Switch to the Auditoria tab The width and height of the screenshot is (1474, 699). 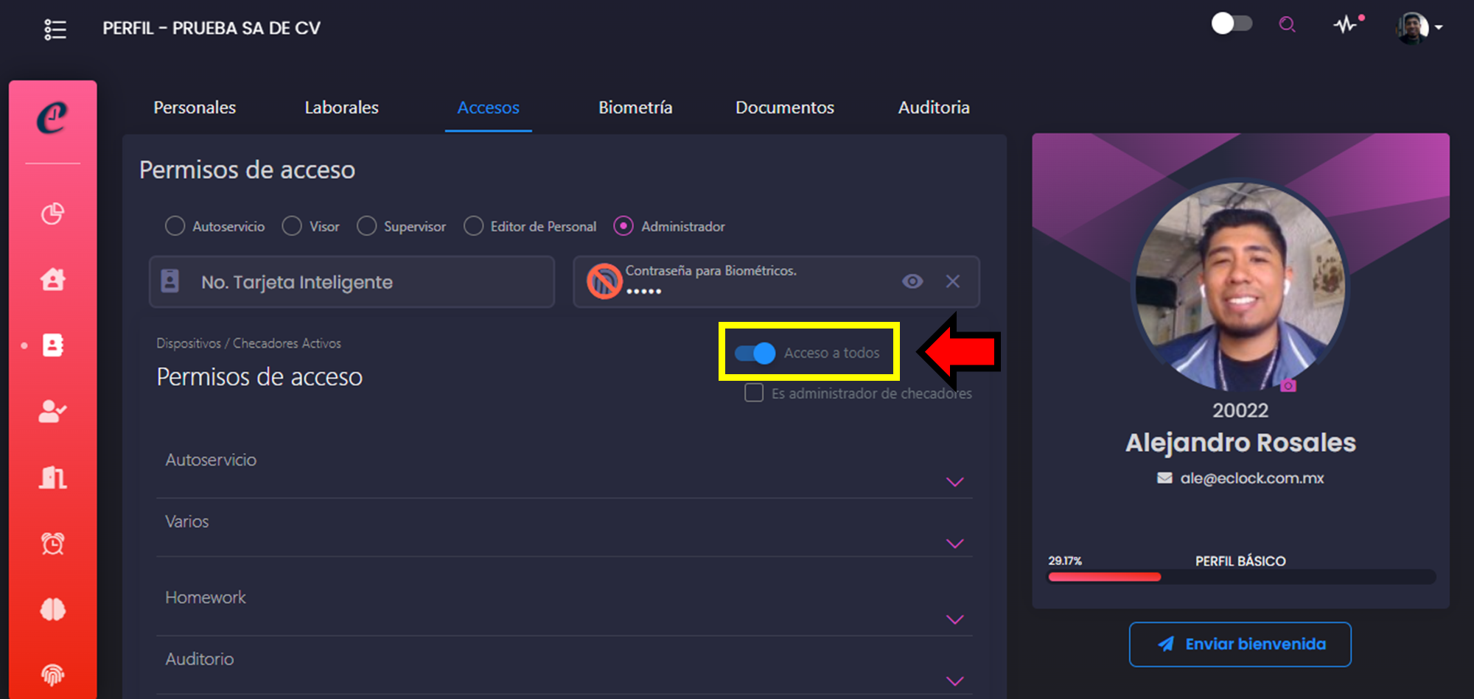(934, 108)
